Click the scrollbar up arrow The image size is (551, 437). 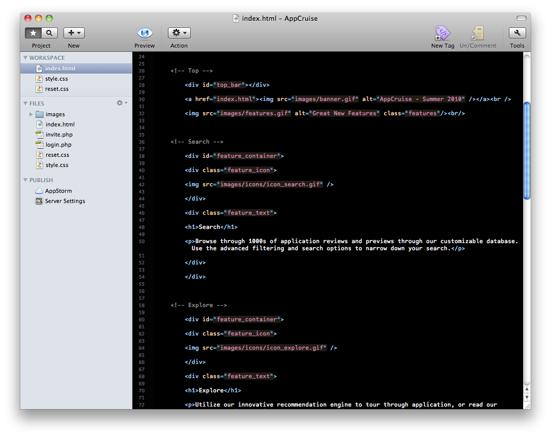click(527, 389)
